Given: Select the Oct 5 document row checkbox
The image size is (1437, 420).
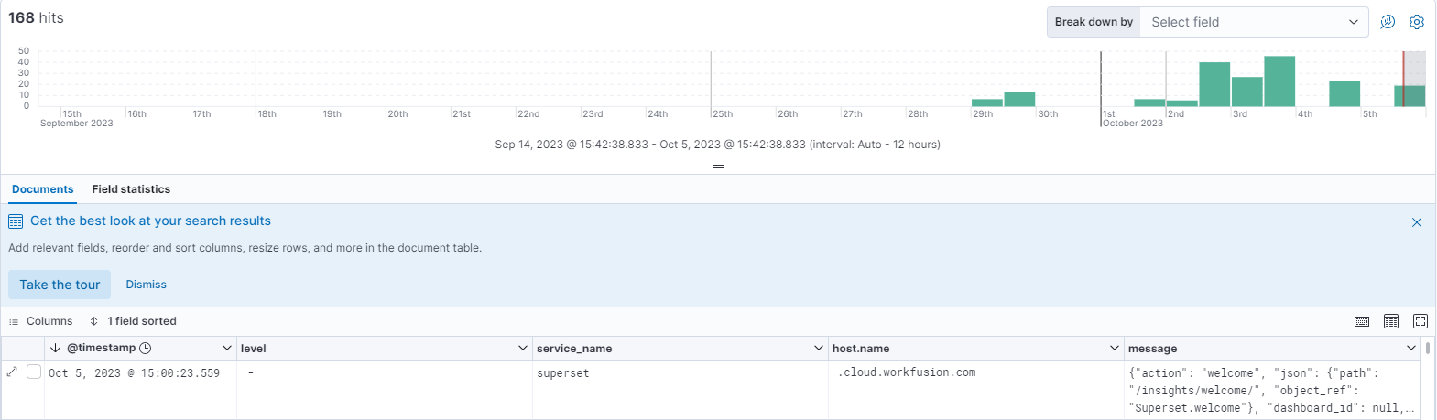Looking at the screenshot, I should click(34, 372).
